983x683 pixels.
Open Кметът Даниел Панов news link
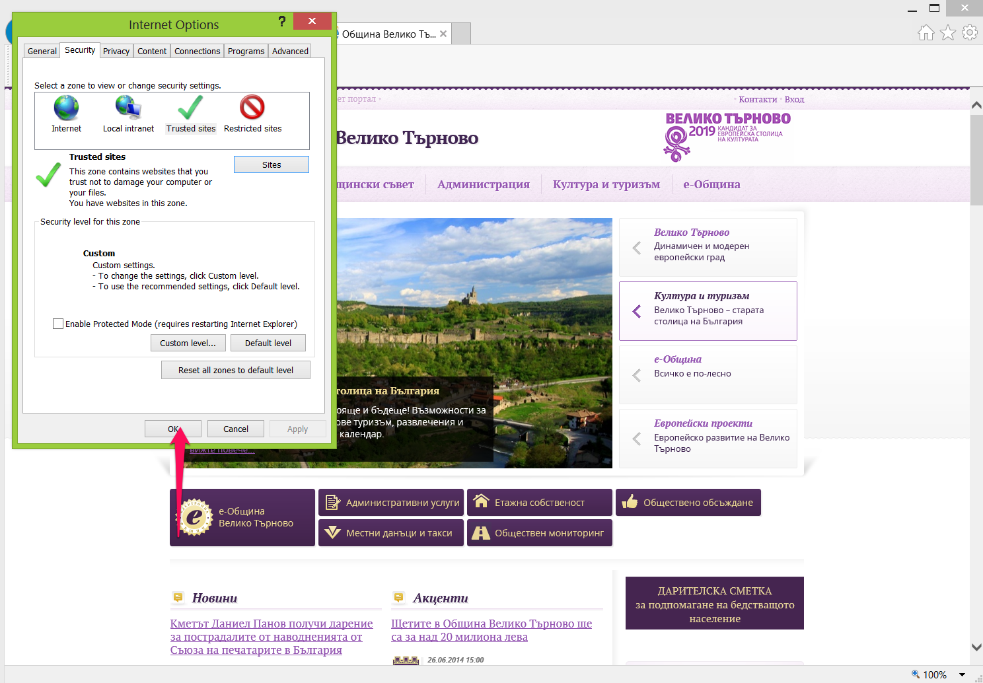pos(272,637)
